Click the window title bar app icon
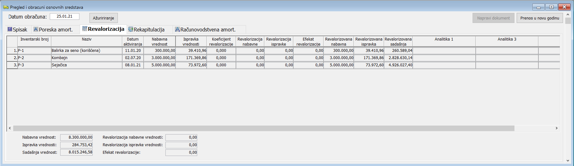 (x=6, y=7)
